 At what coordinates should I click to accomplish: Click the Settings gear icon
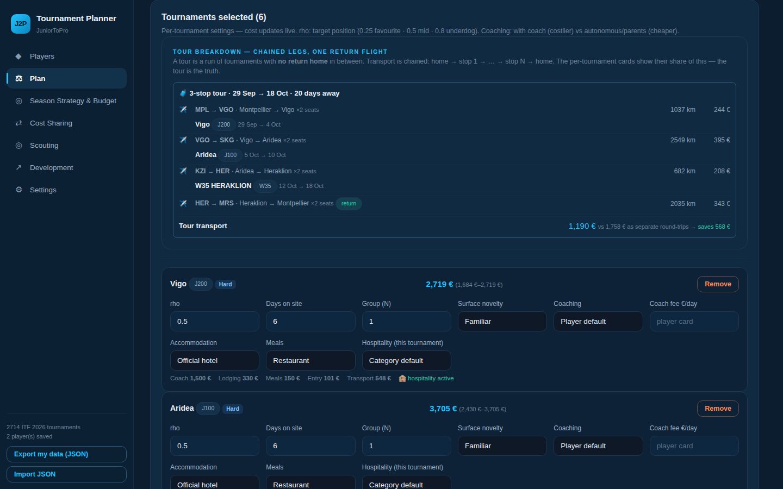(18, 190)
